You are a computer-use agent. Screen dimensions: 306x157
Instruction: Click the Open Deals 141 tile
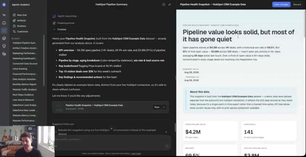(x=269, y=131)
